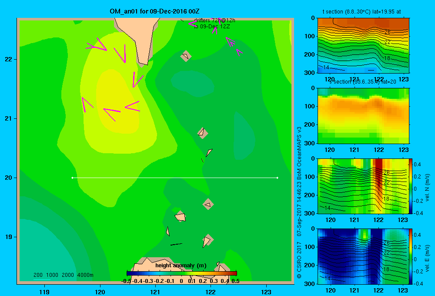Click the vel. E color bar
The width and height of the screenshot is (435, 296).
(x=411, y=256)
